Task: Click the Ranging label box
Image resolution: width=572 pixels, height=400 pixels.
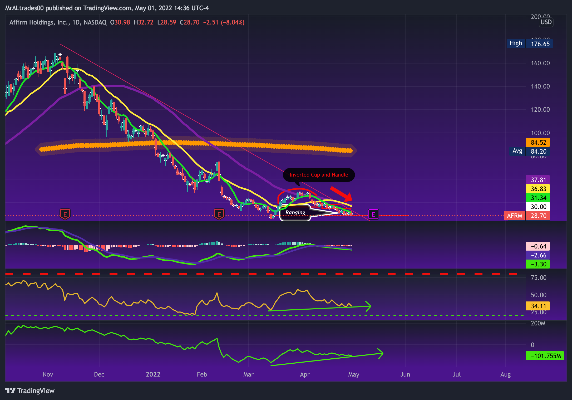Action: [295, 212]
